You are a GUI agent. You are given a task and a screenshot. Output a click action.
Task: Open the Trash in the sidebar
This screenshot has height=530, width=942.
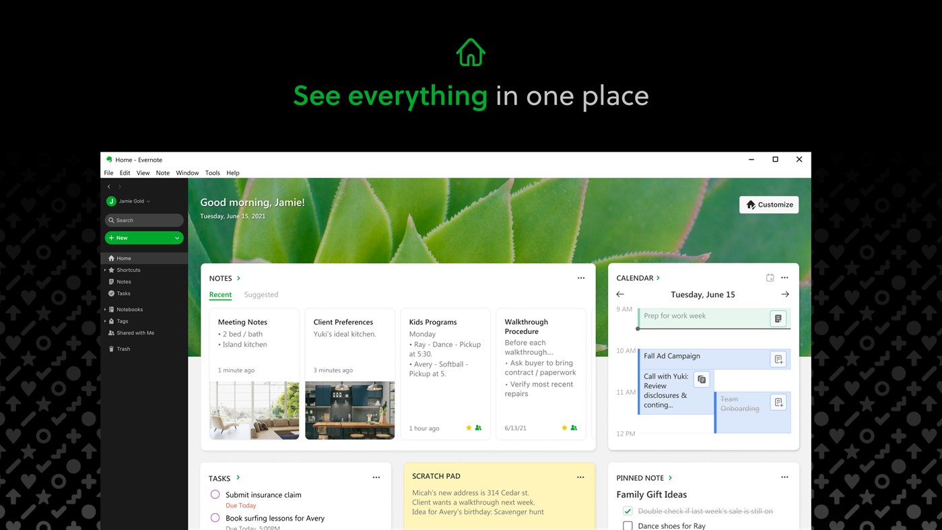(123, 348)
